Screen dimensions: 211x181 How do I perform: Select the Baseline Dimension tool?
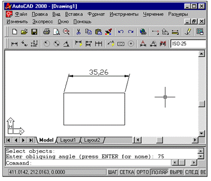pos(89,44)
